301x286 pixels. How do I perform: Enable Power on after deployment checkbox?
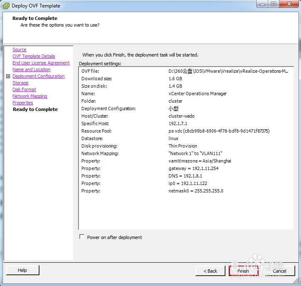click(82, 237)
